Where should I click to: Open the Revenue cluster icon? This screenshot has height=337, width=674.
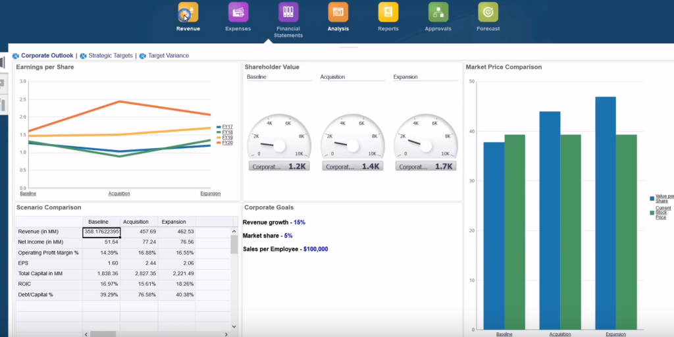tap(188, 13)
